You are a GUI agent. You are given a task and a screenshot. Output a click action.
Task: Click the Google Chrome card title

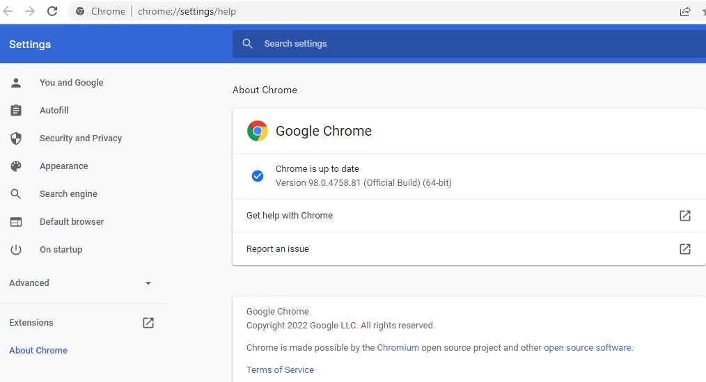click(324, 131)
